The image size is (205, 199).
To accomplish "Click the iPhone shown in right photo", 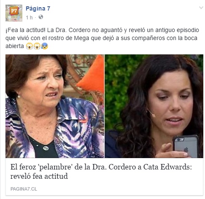I will 186,146.
